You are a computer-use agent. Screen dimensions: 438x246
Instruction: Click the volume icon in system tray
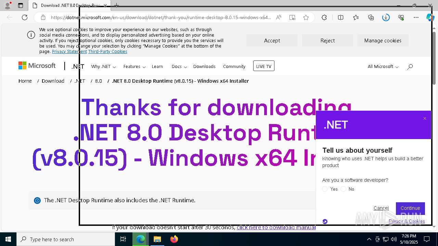394,239
